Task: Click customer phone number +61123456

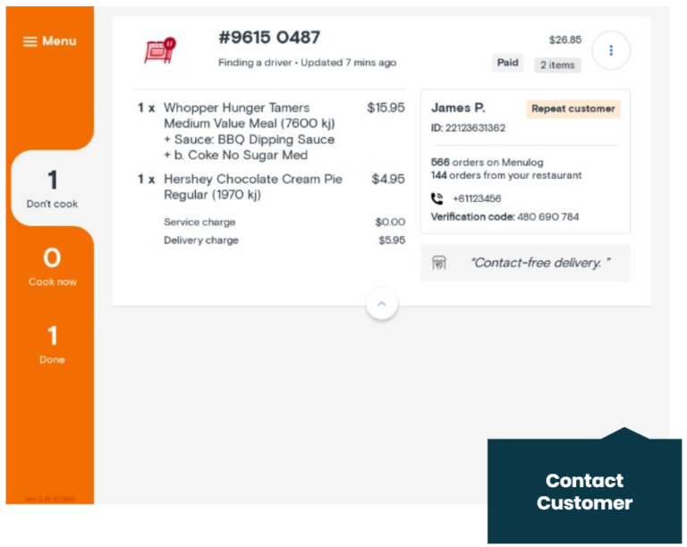Action: tap(477, 198)
